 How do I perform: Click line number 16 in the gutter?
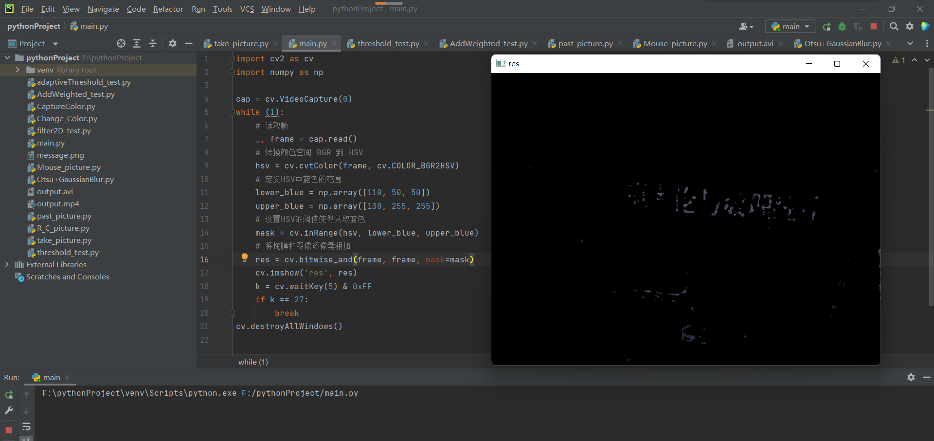coord(204,259)
